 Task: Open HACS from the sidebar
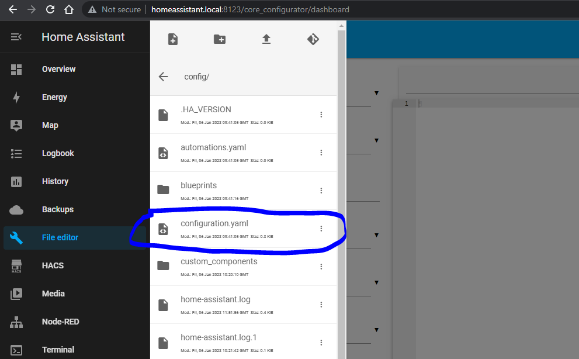pyautogui.click(x=75, y=266)
